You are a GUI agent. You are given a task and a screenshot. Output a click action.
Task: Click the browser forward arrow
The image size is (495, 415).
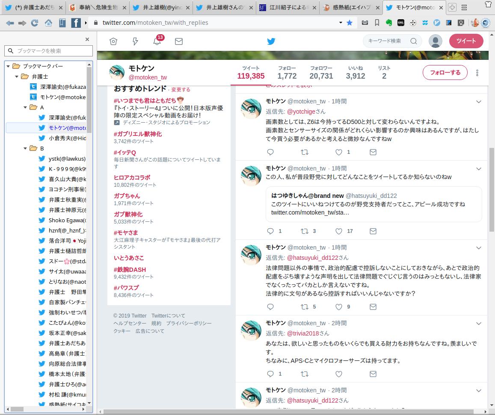22,23
